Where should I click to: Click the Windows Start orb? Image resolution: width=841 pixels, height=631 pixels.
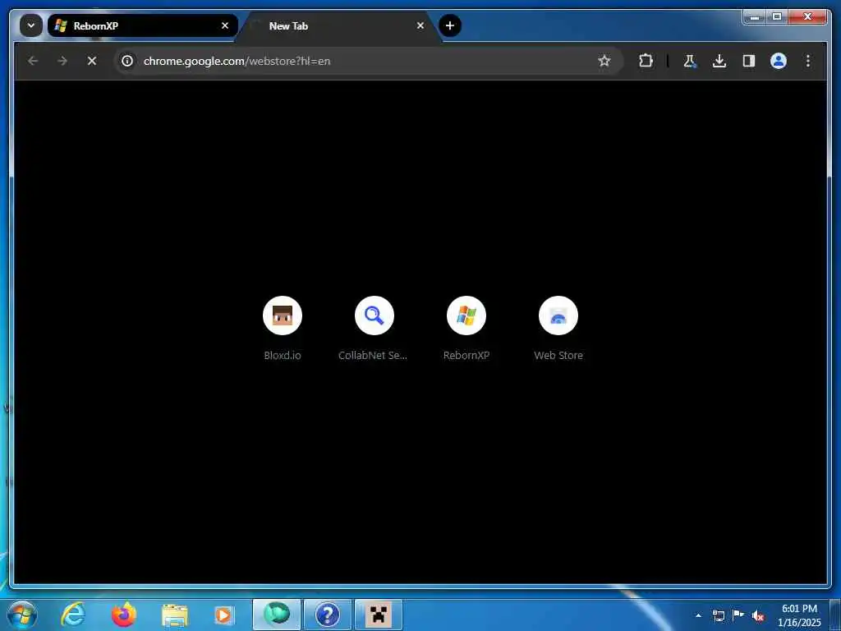(x=22, y=615)
